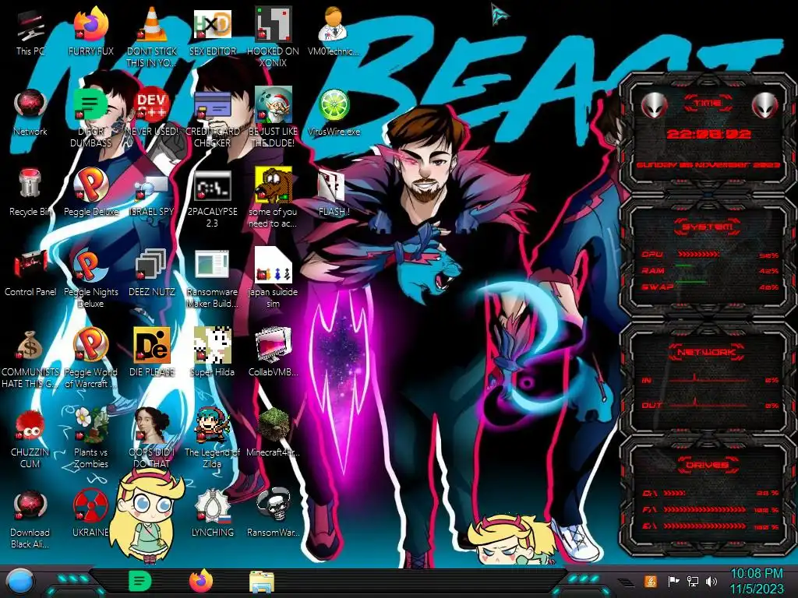
Task: Open File Explorer from the taskbar
Action: click(x=262, y=582)
